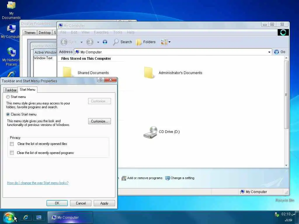Image resolution: width=299 pixels, height=224 pixels.
Task: Open Search in My Computer toolbar
Action: (x=122, y=42)
